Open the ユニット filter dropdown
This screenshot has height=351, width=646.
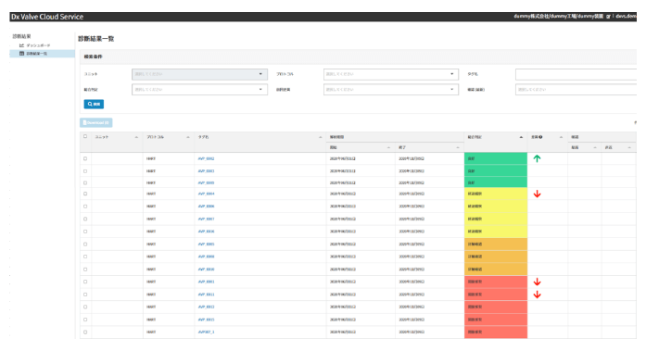(199, 74)
